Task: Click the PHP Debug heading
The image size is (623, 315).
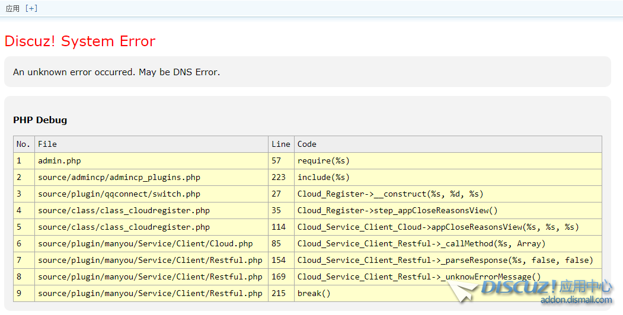Action: point(40,120)
